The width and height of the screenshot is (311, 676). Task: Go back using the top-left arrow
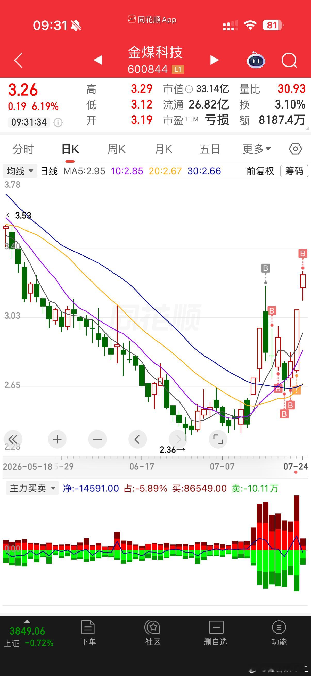tap(18, 60)
